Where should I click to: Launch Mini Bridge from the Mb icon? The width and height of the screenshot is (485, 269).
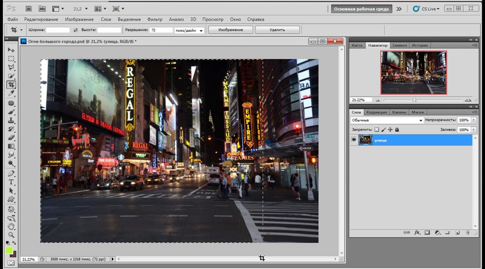42,8
